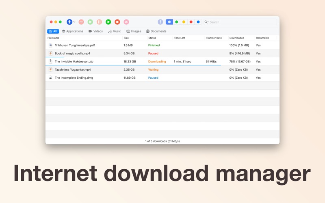
Task: Click the 1 min, 31 sec time left
Action: click(182, 61)
